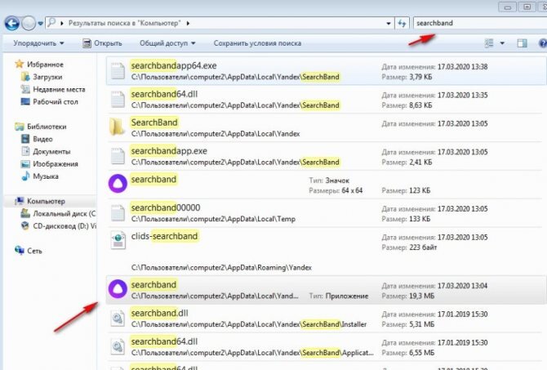Expand the view options dropdown arrow
The image size is (547, 370).
pyautogui.click(x=502, y=43)
